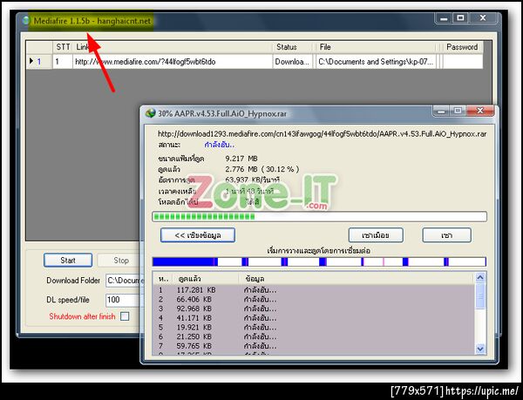Viewport: 523px width, 400px height.
Task: Click the Link column header
Action: [173, 47]
